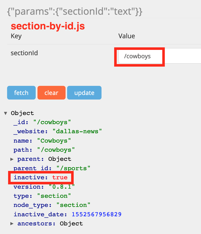201x234 pixels.
Task: Select the inactive: true property
Action: point(41,178)
